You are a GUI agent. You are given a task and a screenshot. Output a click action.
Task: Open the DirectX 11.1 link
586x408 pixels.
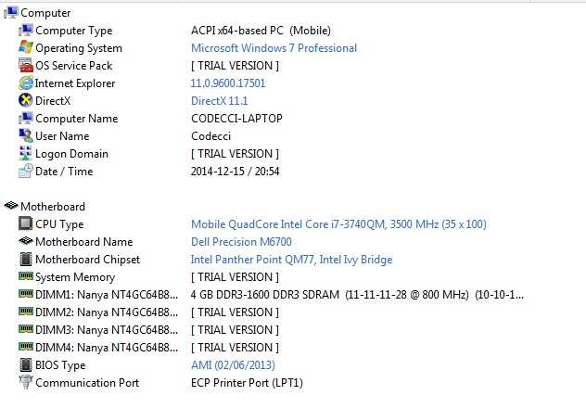219,101
